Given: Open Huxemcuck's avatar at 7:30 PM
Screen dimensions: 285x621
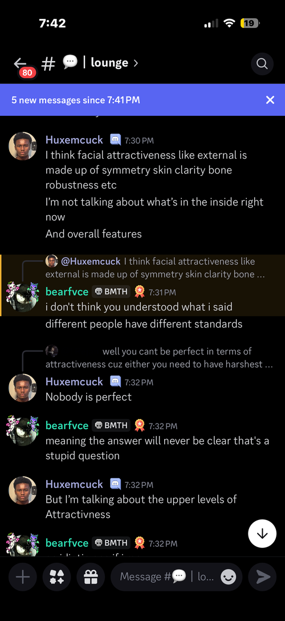Looking at the screenshot, I should [23, 146].
